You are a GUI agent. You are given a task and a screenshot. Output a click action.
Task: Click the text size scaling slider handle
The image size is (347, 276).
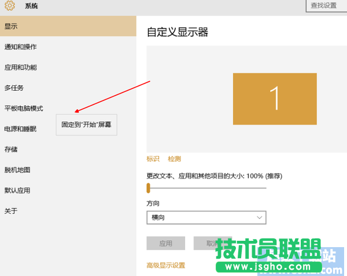149,188
